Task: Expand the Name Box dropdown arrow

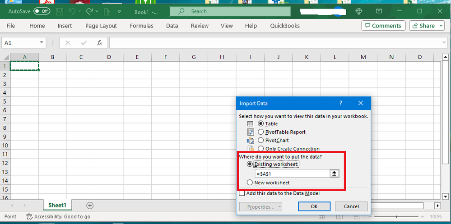Action: tap(42, 43)
